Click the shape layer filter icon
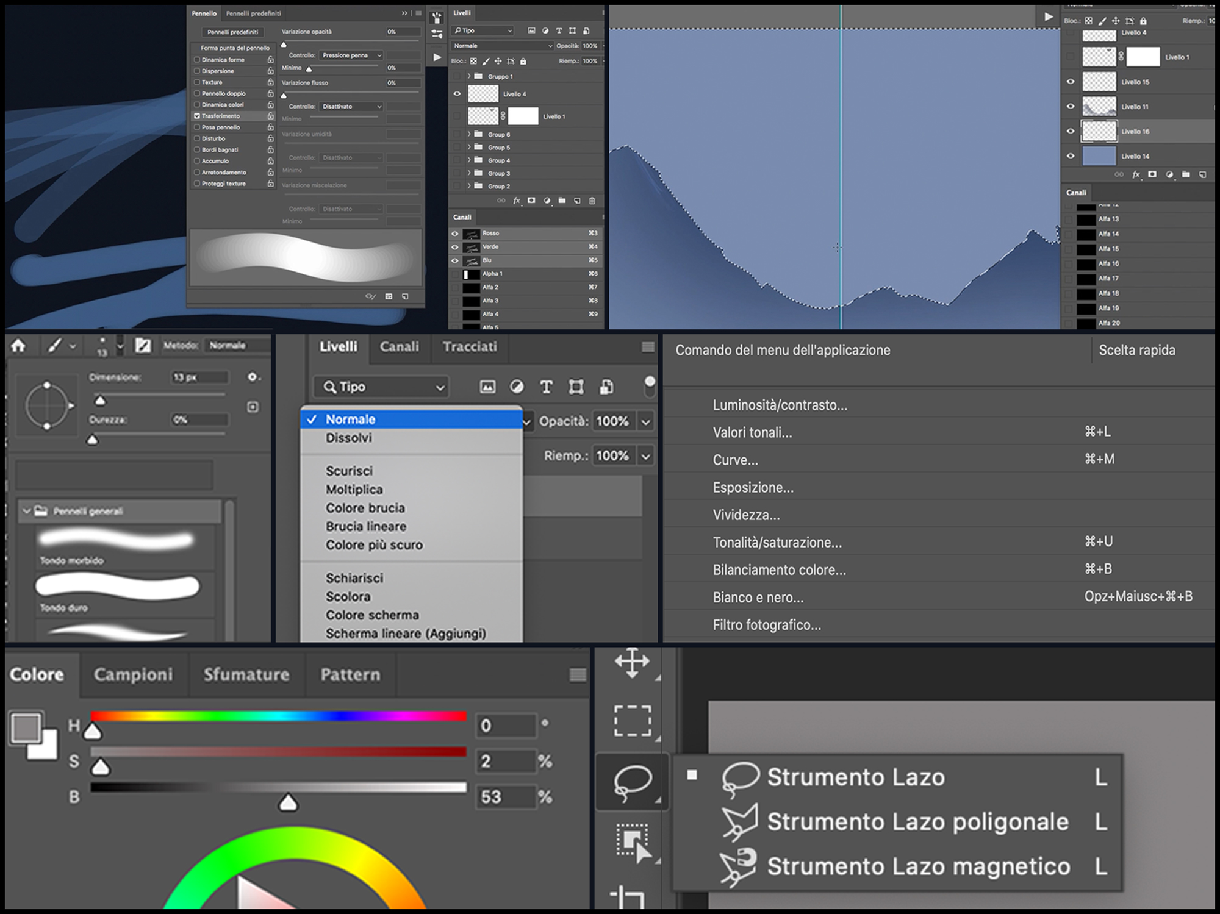 [x=576, y=387]
